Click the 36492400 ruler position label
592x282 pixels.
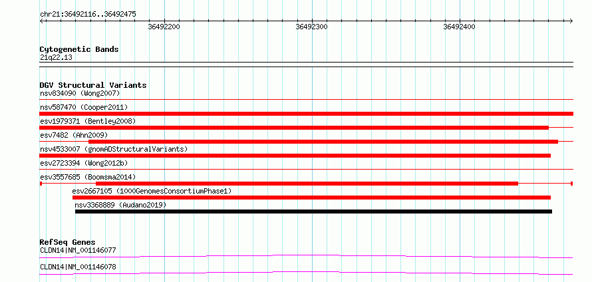coord(460,27)
